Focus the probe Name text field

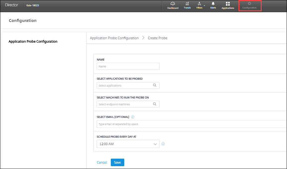click(x=128, y=66)
